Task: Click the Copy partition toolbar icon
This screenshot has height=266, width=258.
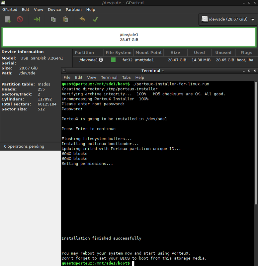Action: pos(53,19)
